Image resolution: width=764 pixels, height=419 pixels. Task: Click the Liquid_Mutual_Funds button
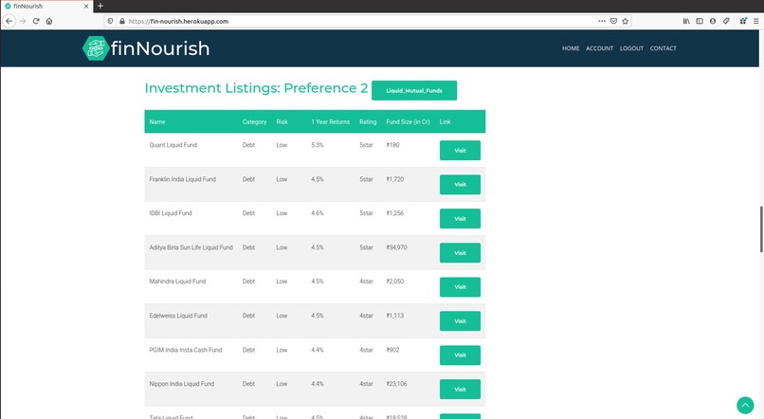point(414,91)
